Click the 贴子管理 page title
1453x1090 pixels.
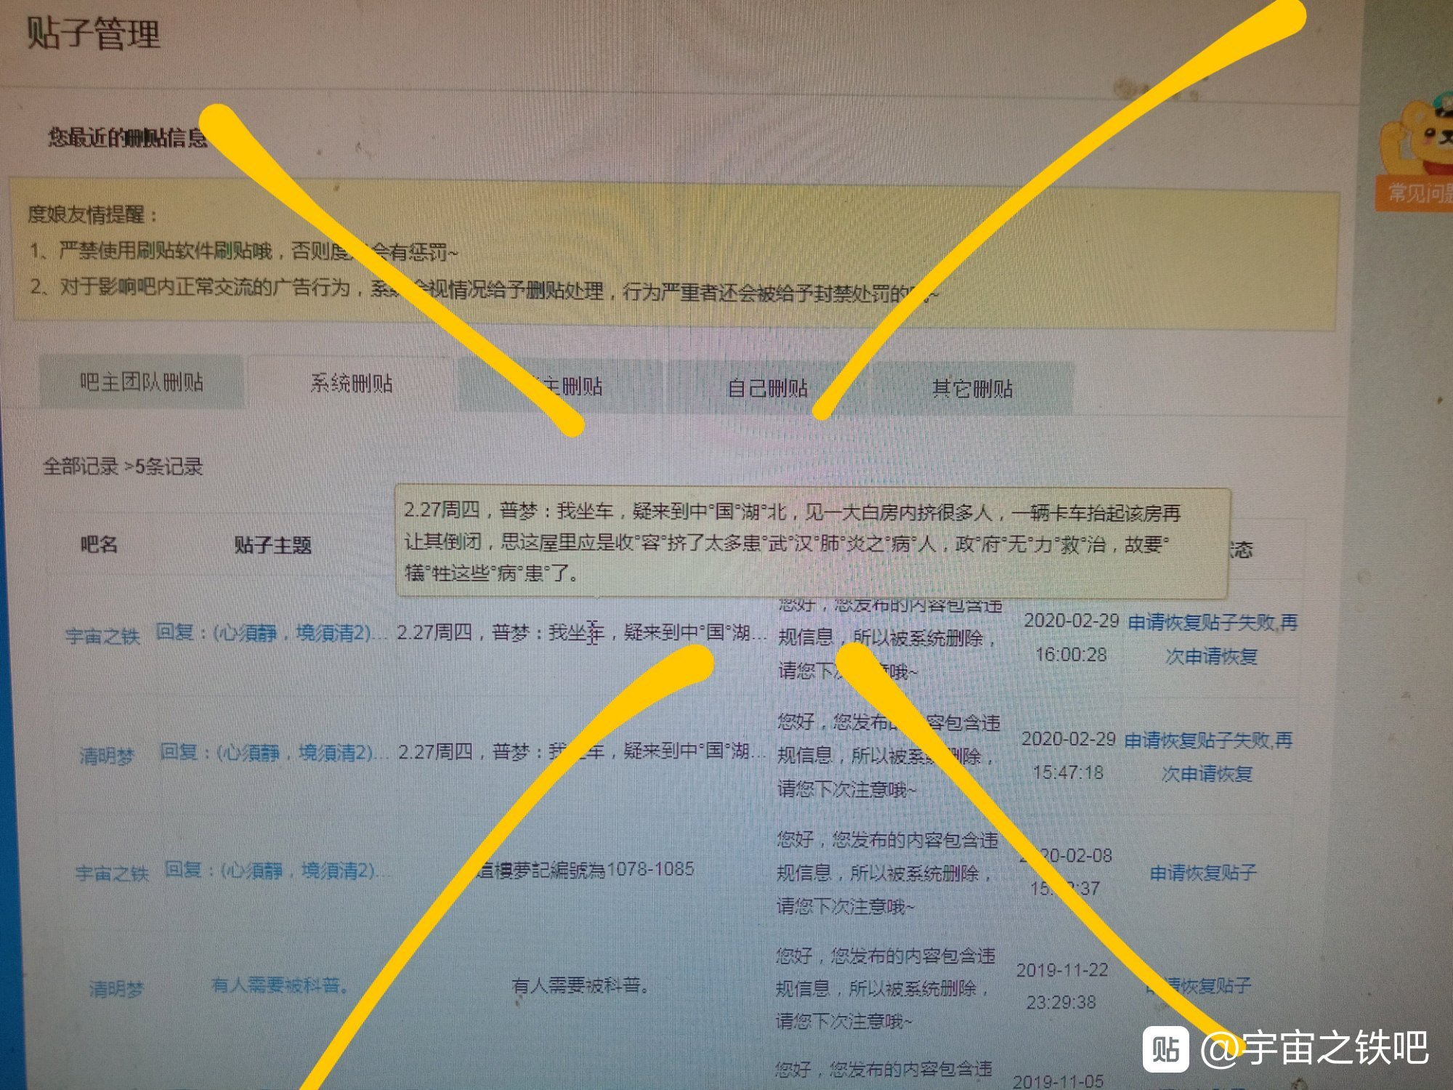[x=93, y=34]
